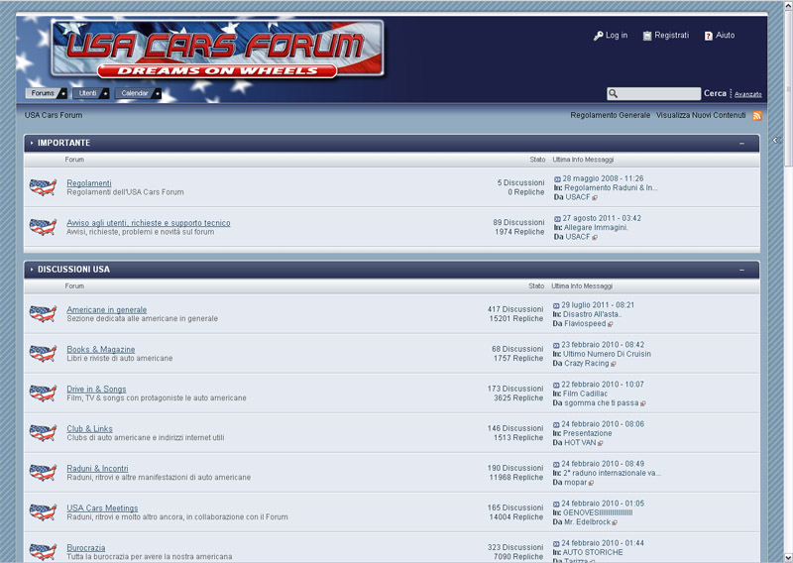This screenshot has width=793, height=563.
Task: Click the author sgomma che ti passa
Action: 602,403
